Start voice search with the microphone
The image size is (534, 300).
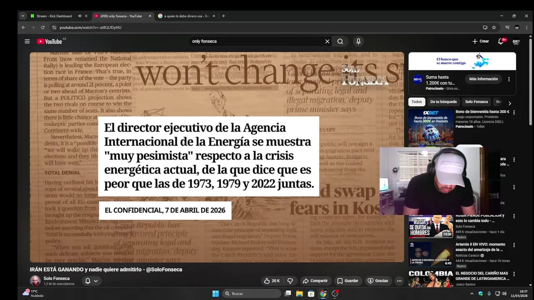click(358, 41)
